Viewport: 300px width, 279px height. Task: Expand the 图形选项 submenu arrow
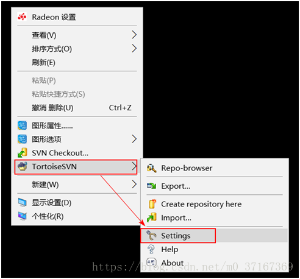coord(134,139)
